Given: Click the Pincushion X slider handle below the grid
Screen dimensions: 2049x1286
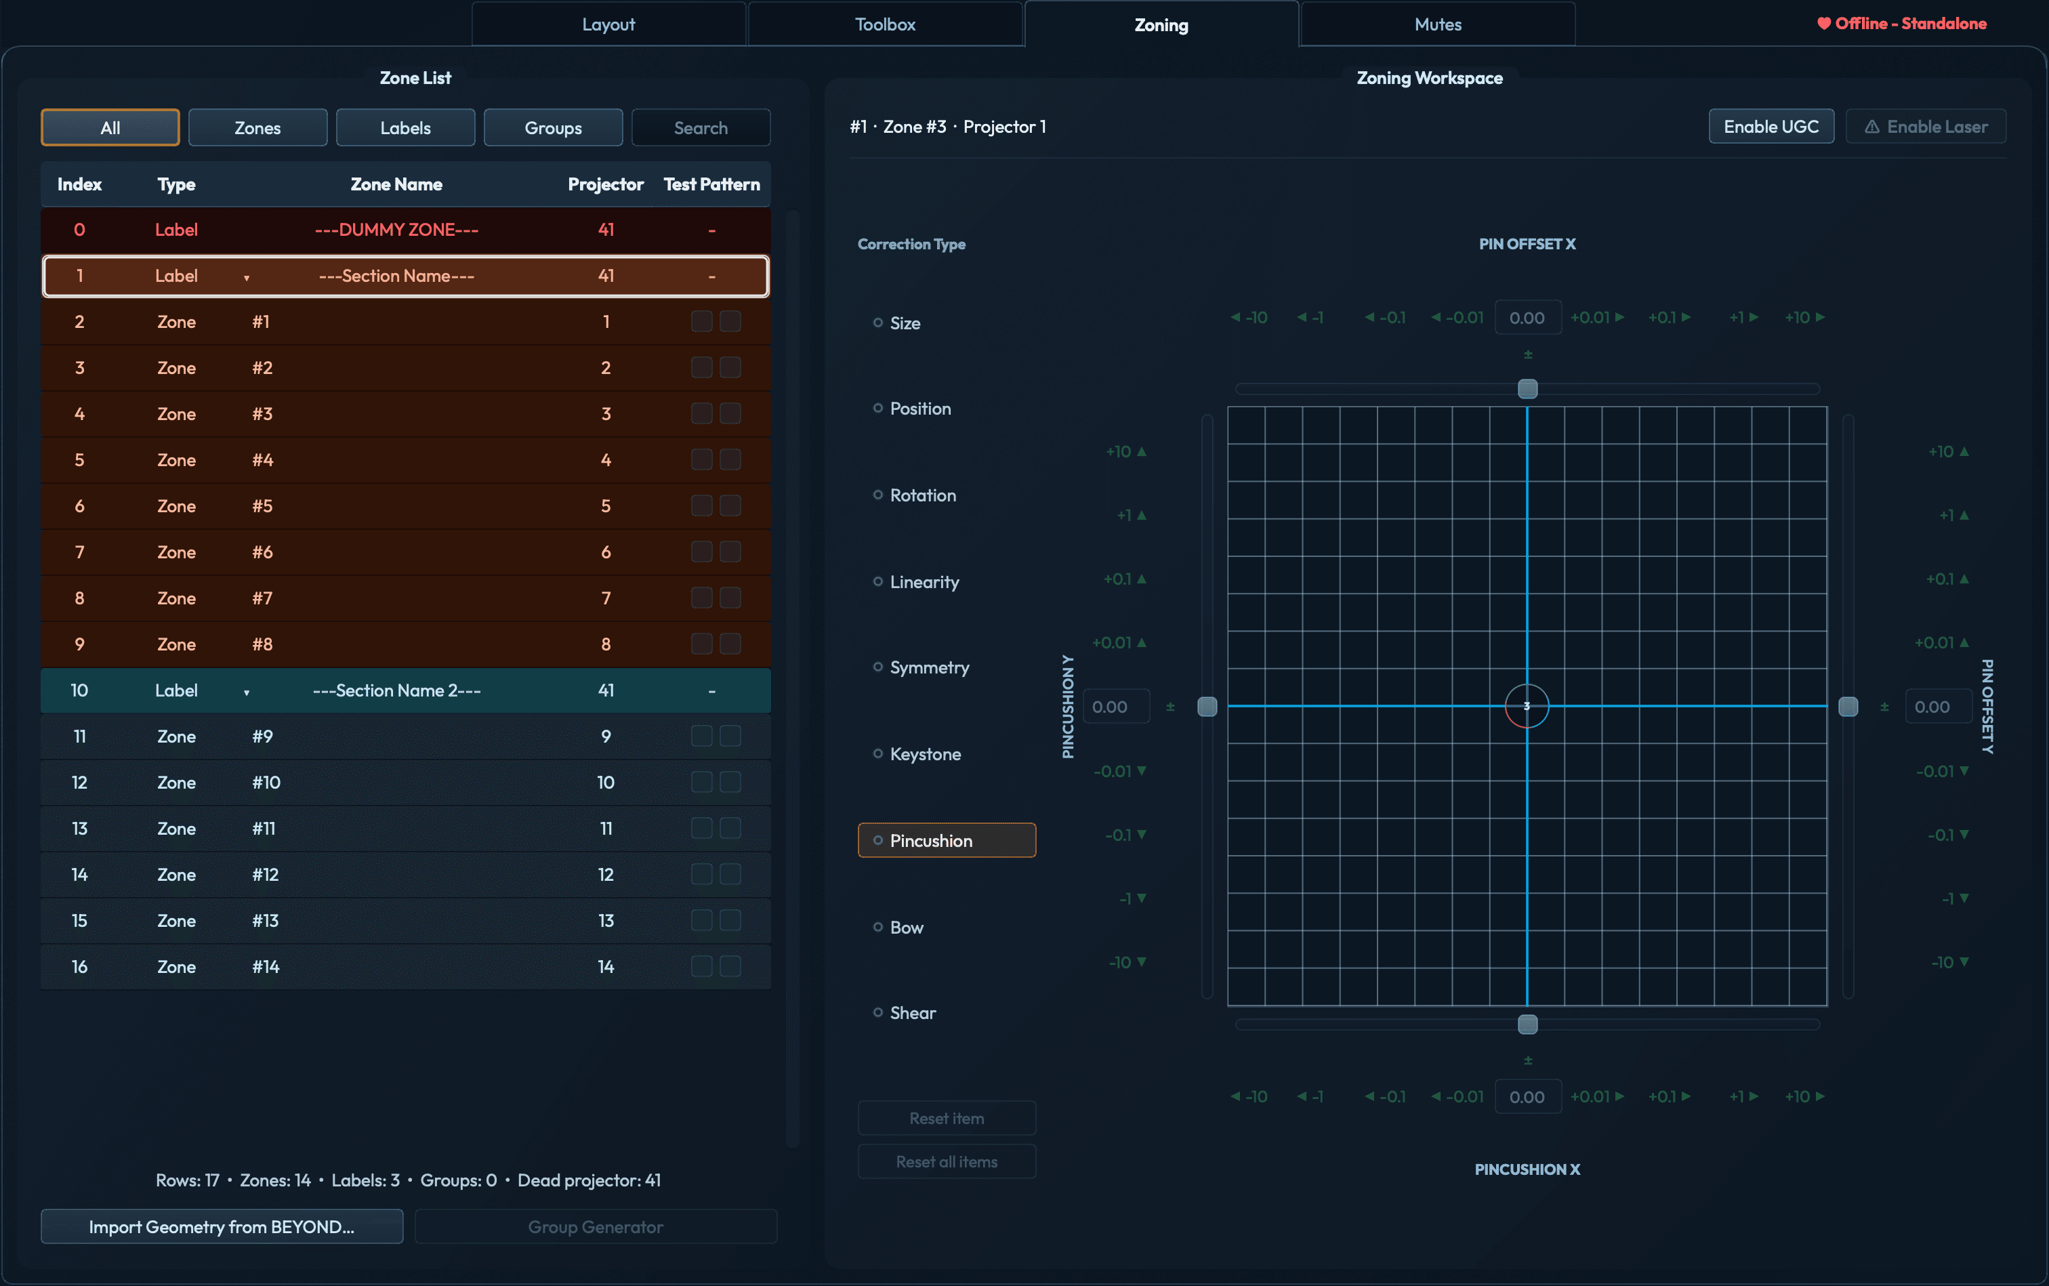Looking at the screenshot, I should pos(1528,1024).
